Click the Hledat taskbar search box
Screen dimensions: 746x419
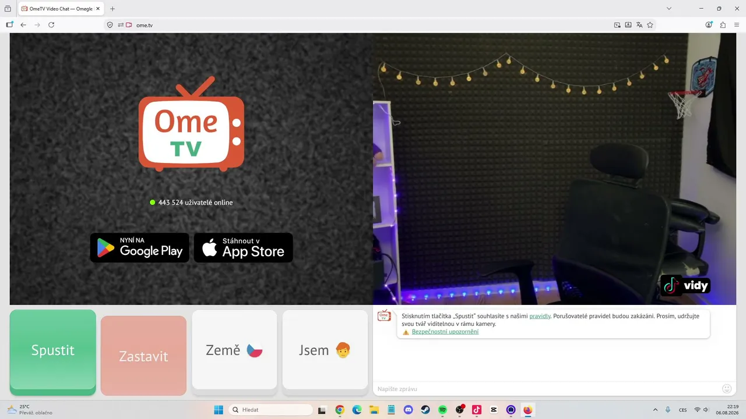tap(270, 410)
